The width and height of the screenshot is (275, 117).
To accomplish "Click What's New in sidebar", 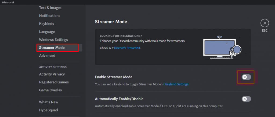I will pyautogui.click(x=49, y=102).
